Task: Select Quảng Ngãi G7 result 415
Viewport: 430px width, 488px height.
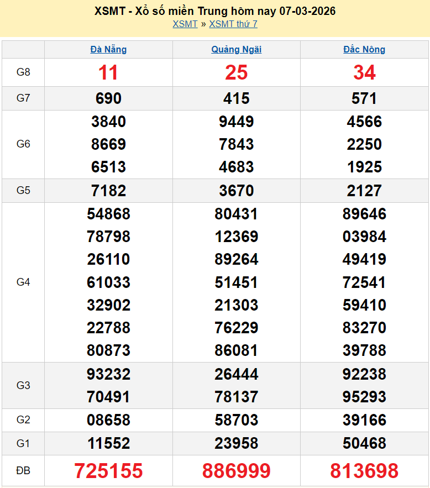Action: click(x=237, y=98)
